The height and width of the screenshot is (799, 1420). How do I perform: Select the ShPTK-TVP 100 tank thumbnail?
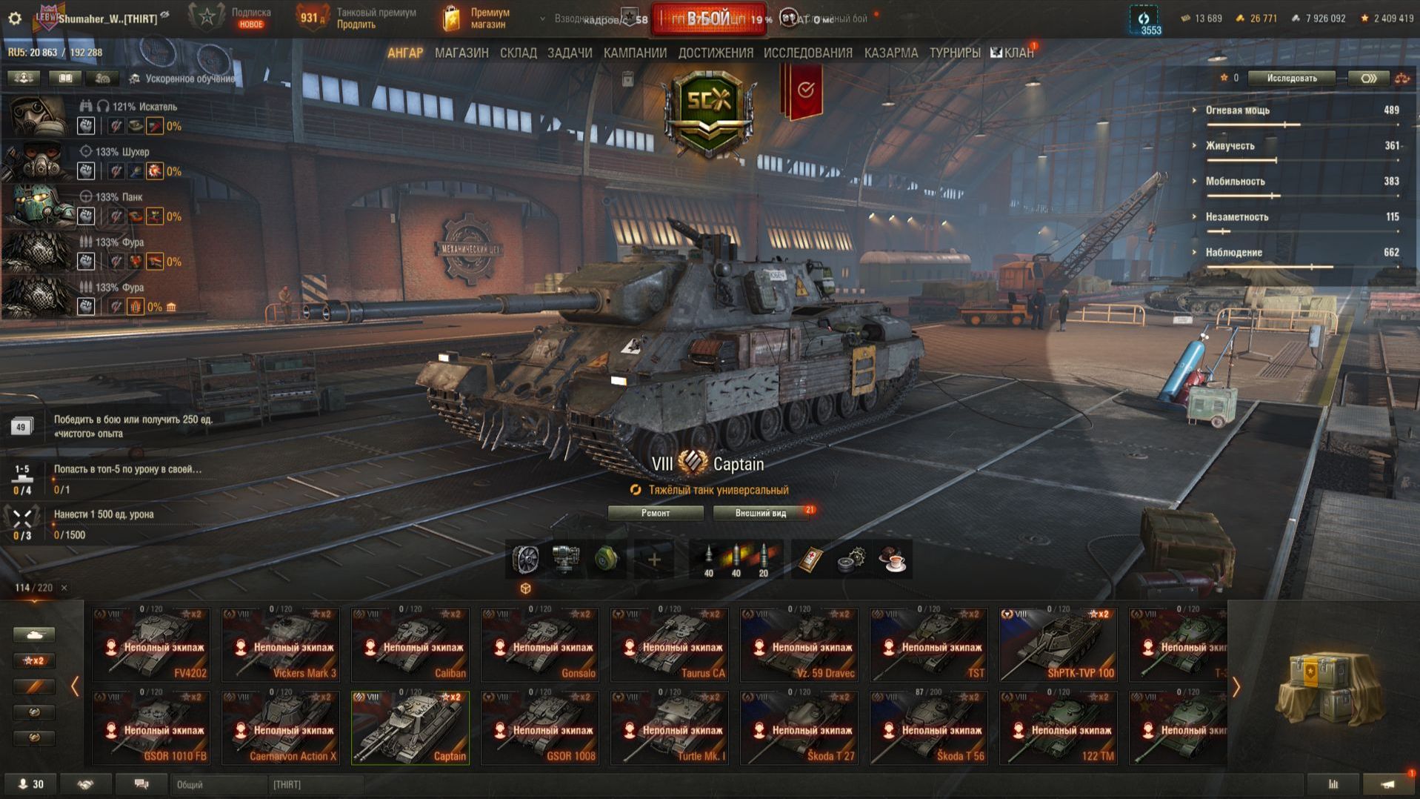(1058, 644)
